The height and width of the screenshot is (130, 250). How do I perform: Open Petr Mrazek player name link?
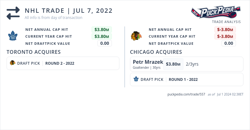click(148, 62)
